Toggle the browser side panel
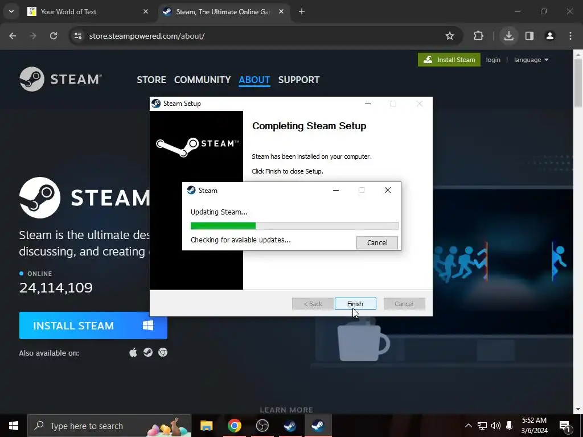Screen dimensions: 583x437 529,36
